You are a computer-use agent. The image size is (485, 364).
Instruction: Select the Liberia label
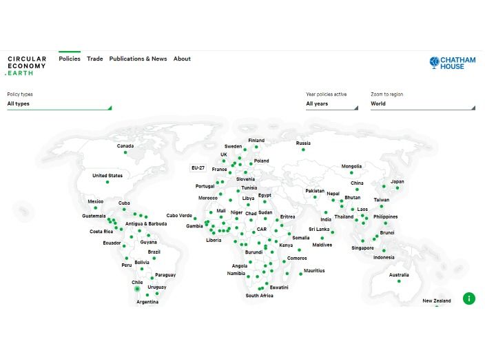214,240
